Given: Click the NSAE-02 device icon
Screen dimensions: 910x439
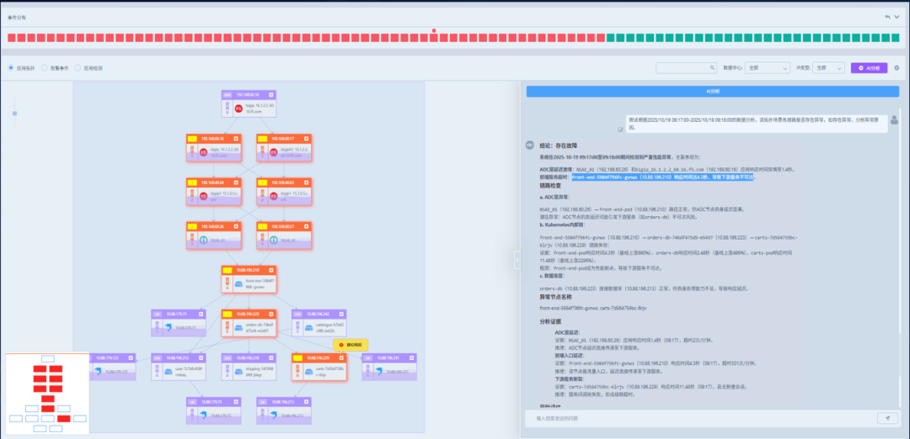Looking at the screenshot, I should [274, 240].
